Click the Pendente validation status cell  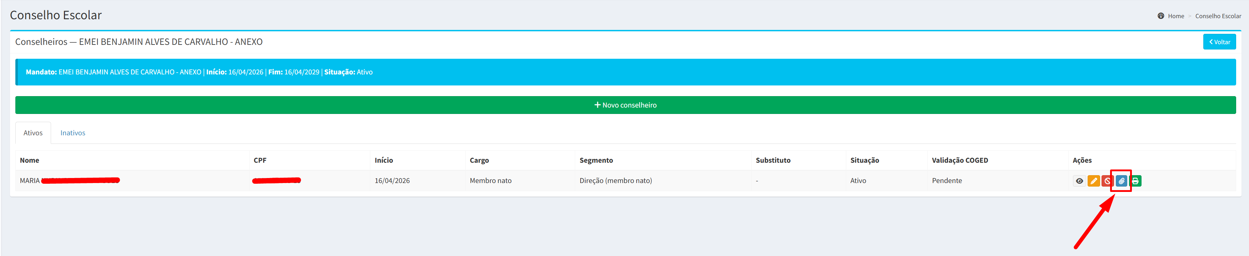[x=947, y=181]
